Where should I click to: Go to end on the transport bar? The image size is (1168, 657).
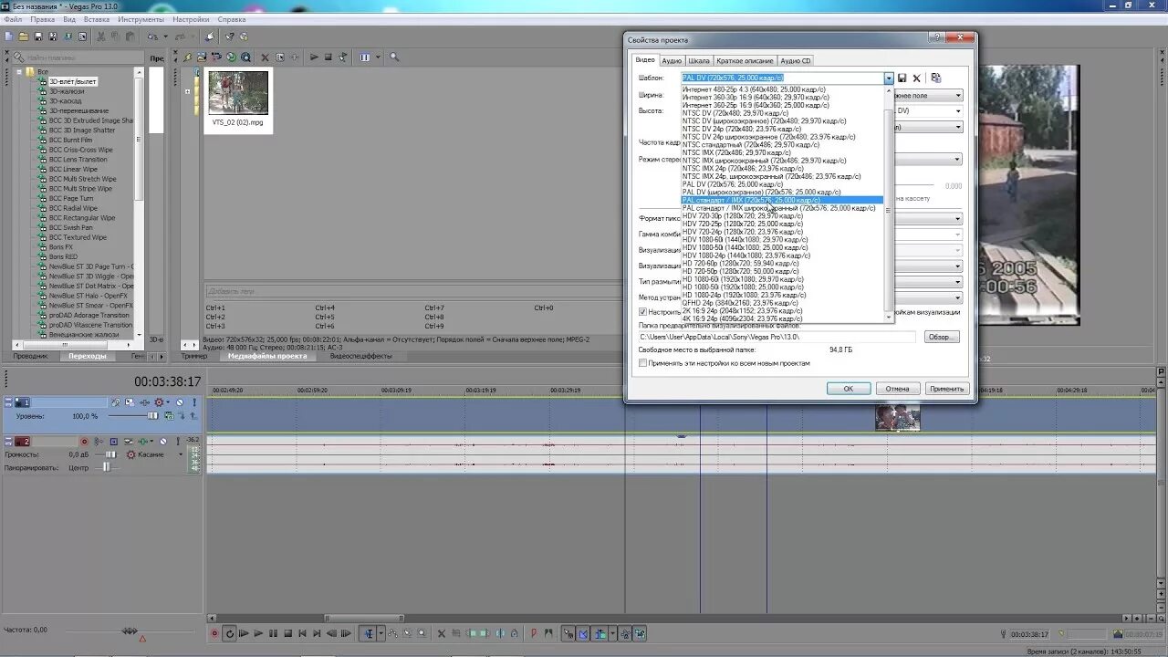317,633
